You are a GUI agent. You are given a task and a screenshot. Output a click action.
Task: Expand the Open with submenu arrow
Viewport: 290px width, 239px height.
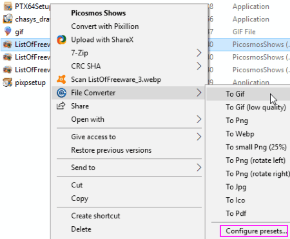point(199,119)
